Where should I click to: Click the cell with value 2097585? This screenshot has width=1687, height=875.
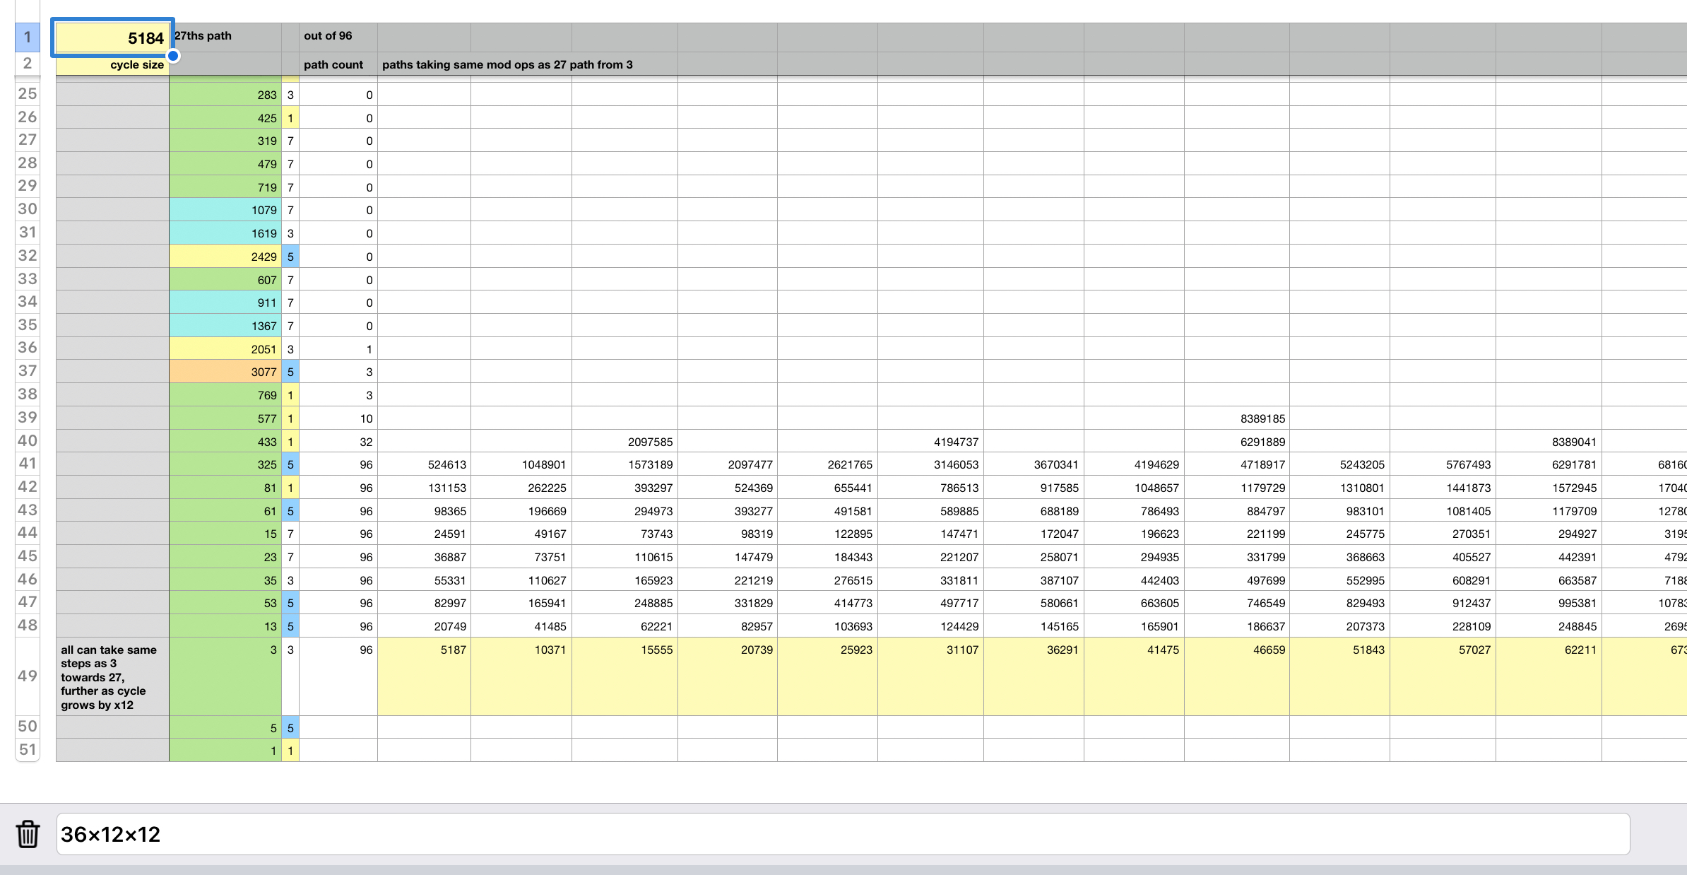coord(625,442)
